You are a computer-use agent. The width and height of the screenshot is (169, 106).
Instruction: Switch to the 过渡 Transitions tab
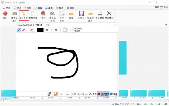coord(60,8)
